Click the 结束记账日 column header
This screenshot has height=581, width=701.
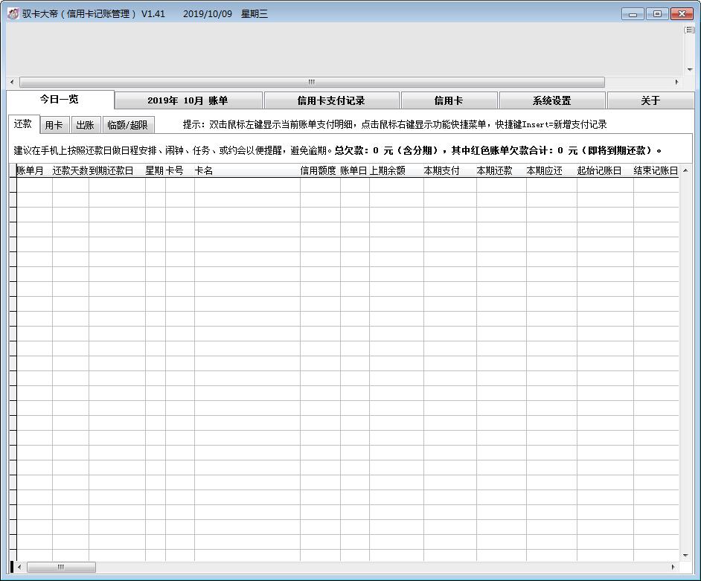click(656, 170)
